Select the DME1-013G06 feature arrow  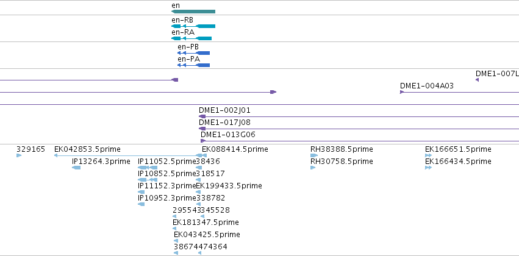[203, 141]
